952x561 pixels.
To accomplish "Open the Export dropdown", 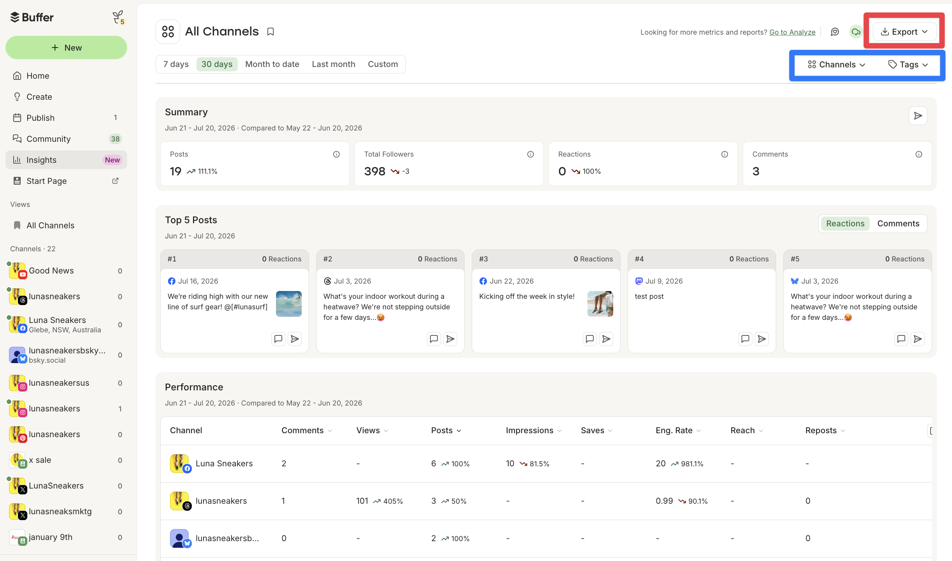I will tap(904, 32).
